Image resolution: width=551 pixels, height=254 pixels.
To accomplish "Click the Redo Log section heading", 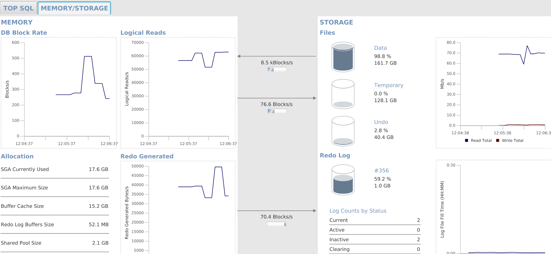I will tap(335, 155).
